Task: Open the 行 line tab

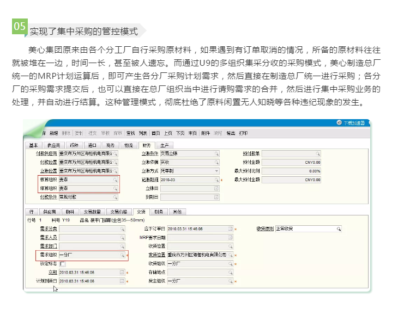Action: [x=32, y=212]
